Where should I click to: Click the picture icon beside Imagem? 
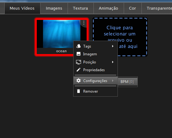point(79,54)
